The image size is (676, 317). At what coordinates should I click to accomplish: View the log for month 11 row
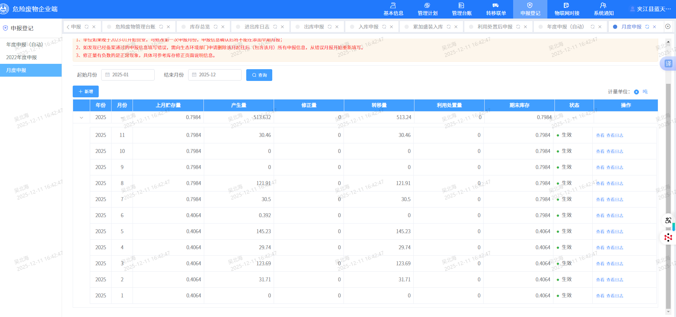[x=615, y=136]
